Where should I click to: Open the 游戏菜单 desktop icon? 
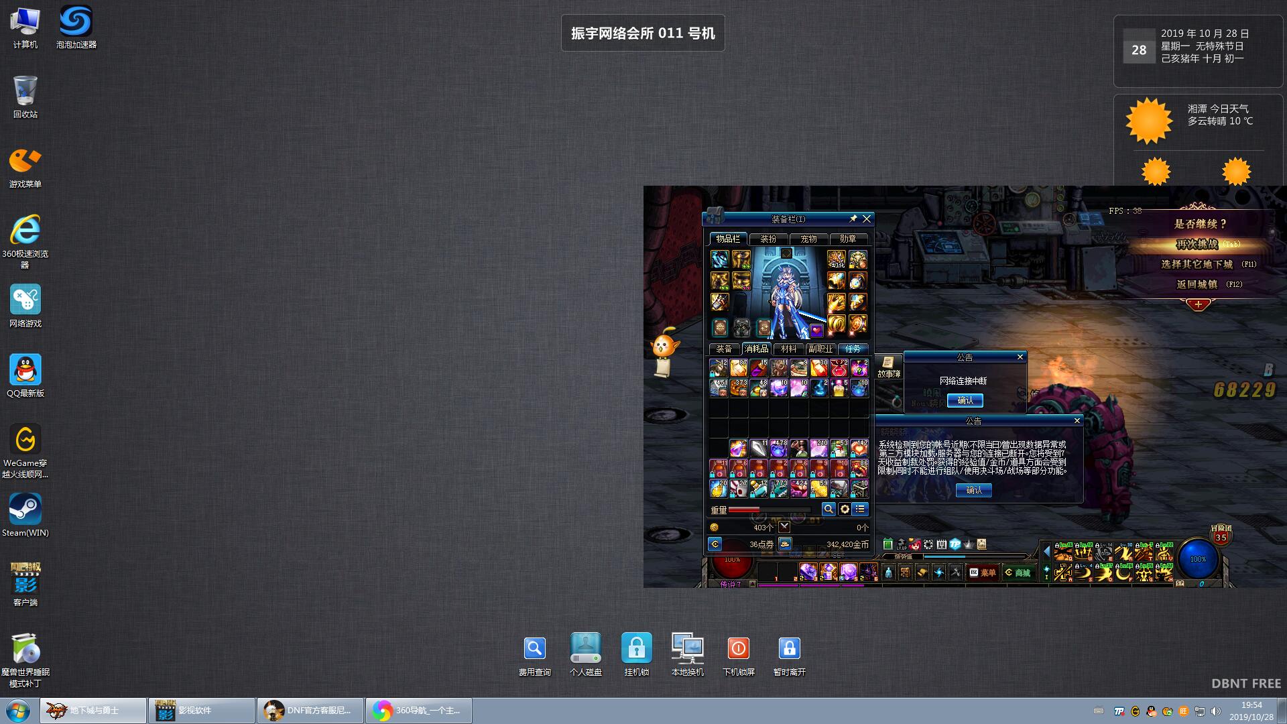point(25,168)
